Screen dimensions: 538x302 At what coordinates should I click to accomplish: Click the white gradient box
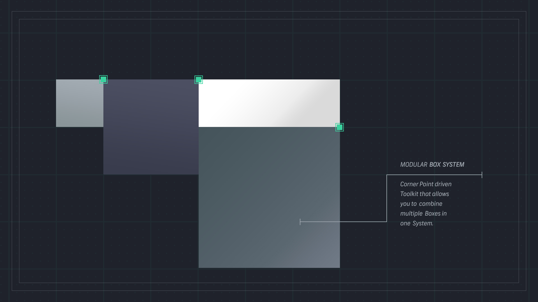[269, 103]
